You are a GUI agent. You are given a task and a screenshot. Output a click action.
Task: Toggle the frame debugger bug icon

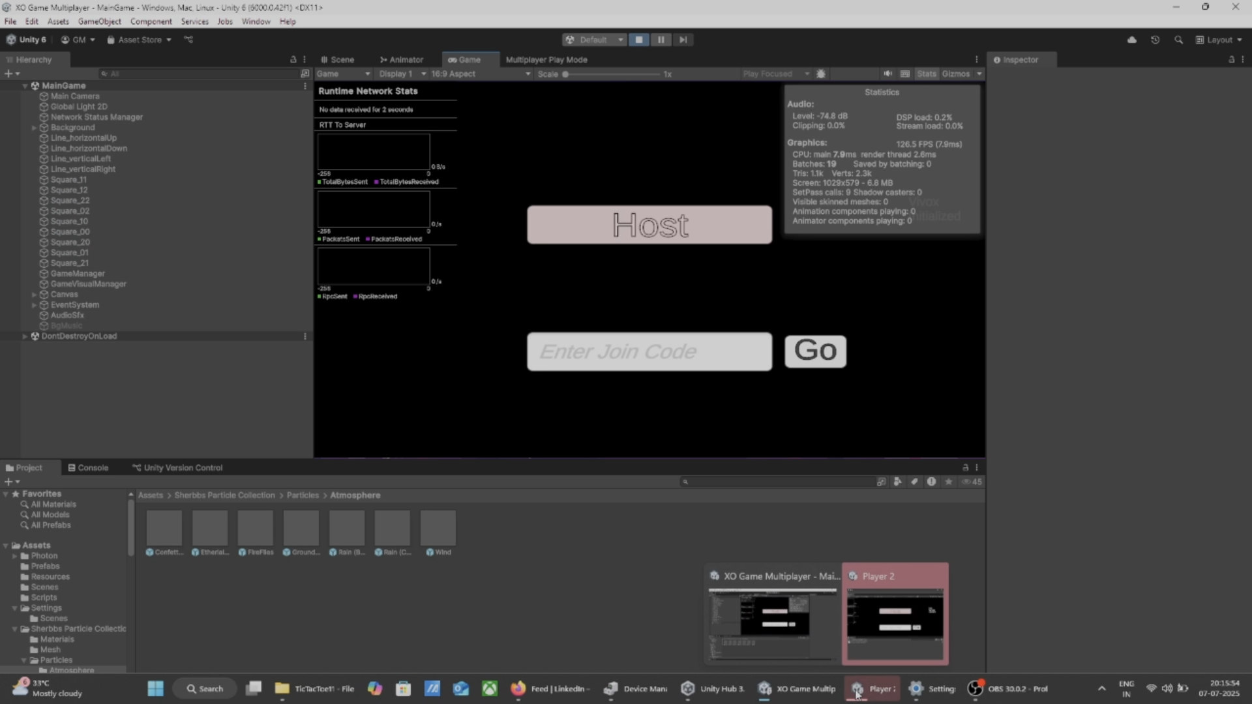(821, 74)
